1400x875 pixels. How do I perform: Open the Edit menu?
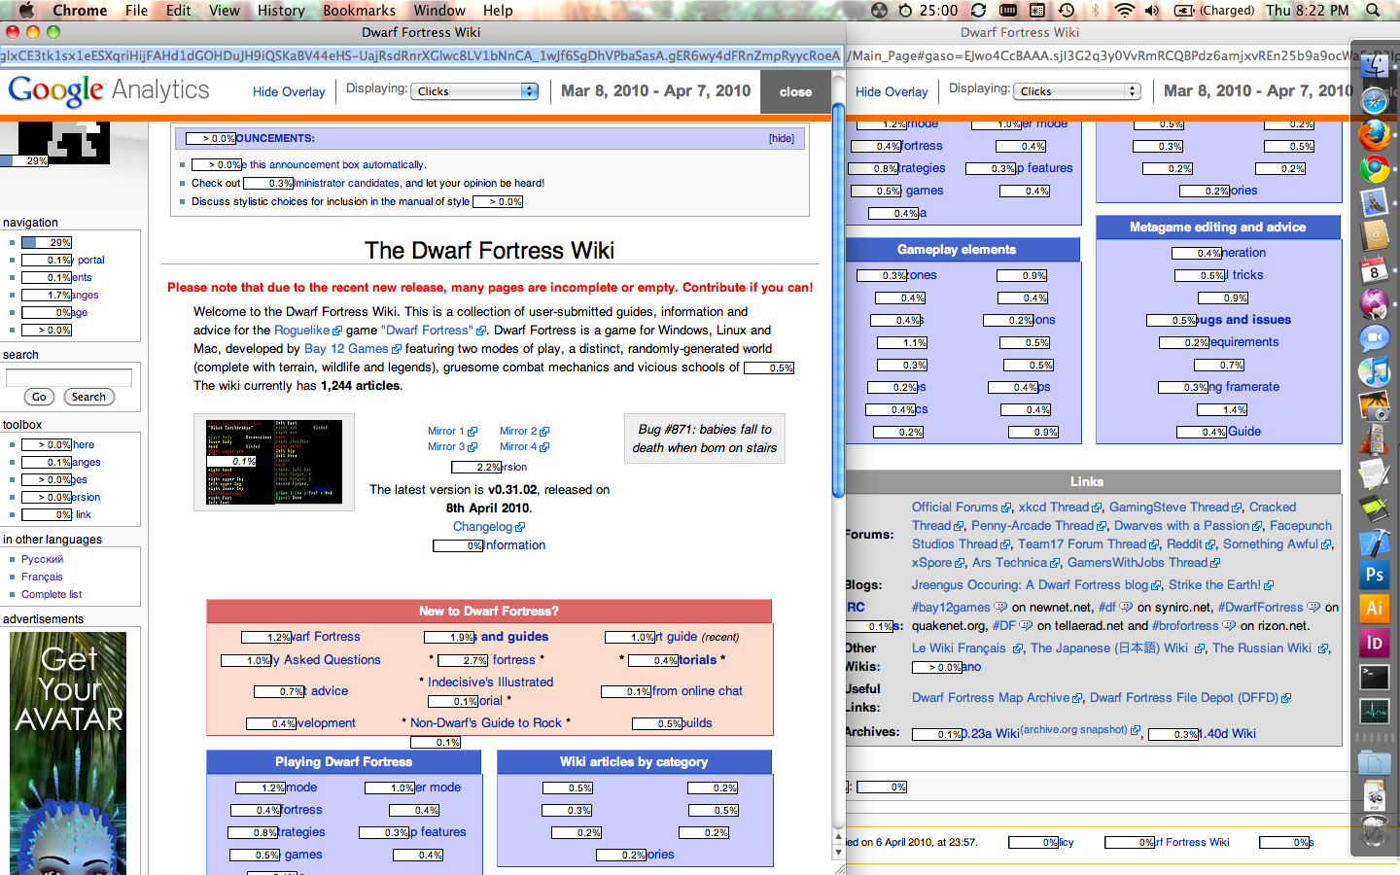pyautogui.click(x=179, y=11)
